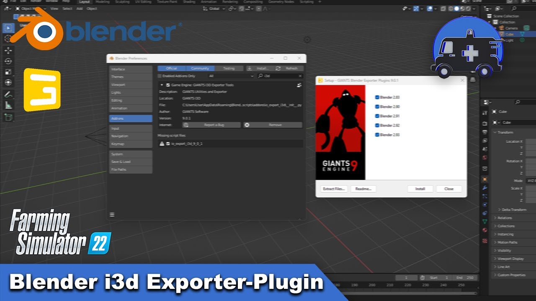Click the End frame 250 field
The width and height of the screenshot is (536, 301).
pyautogui.click(x=466, y=278)
